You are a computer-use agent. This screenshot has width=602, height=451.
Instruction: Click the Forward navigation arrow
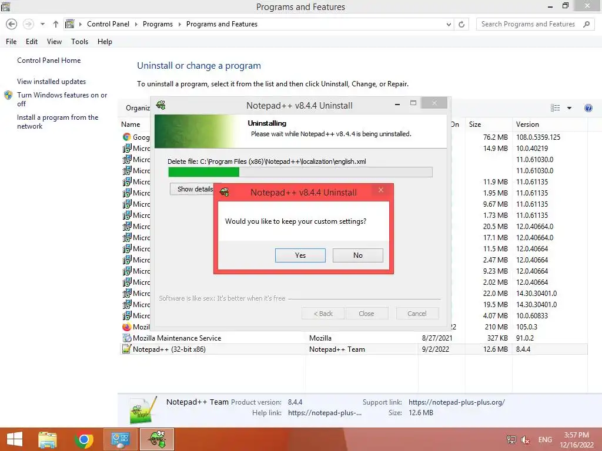coord(28,24)
